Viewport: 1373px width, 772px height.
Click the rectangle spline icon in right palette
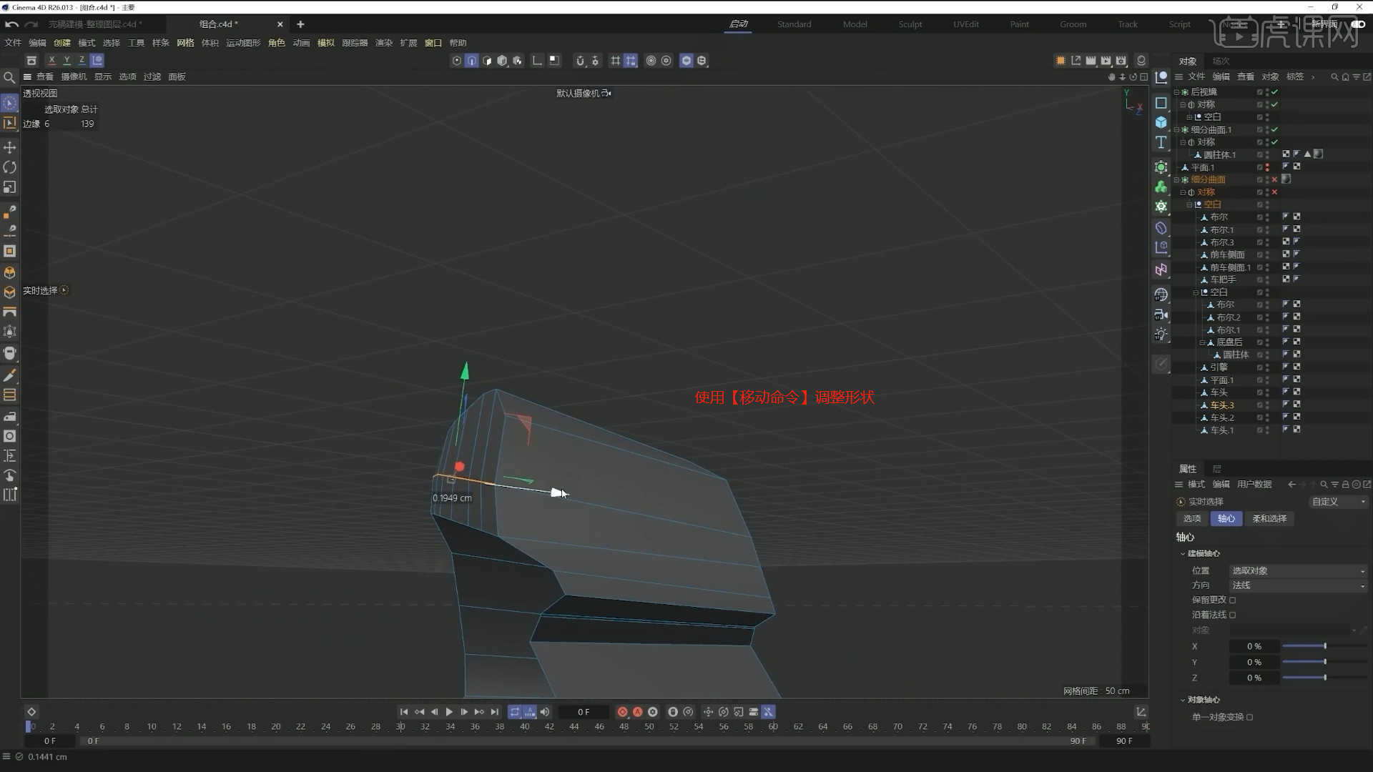pos(1161,103)
